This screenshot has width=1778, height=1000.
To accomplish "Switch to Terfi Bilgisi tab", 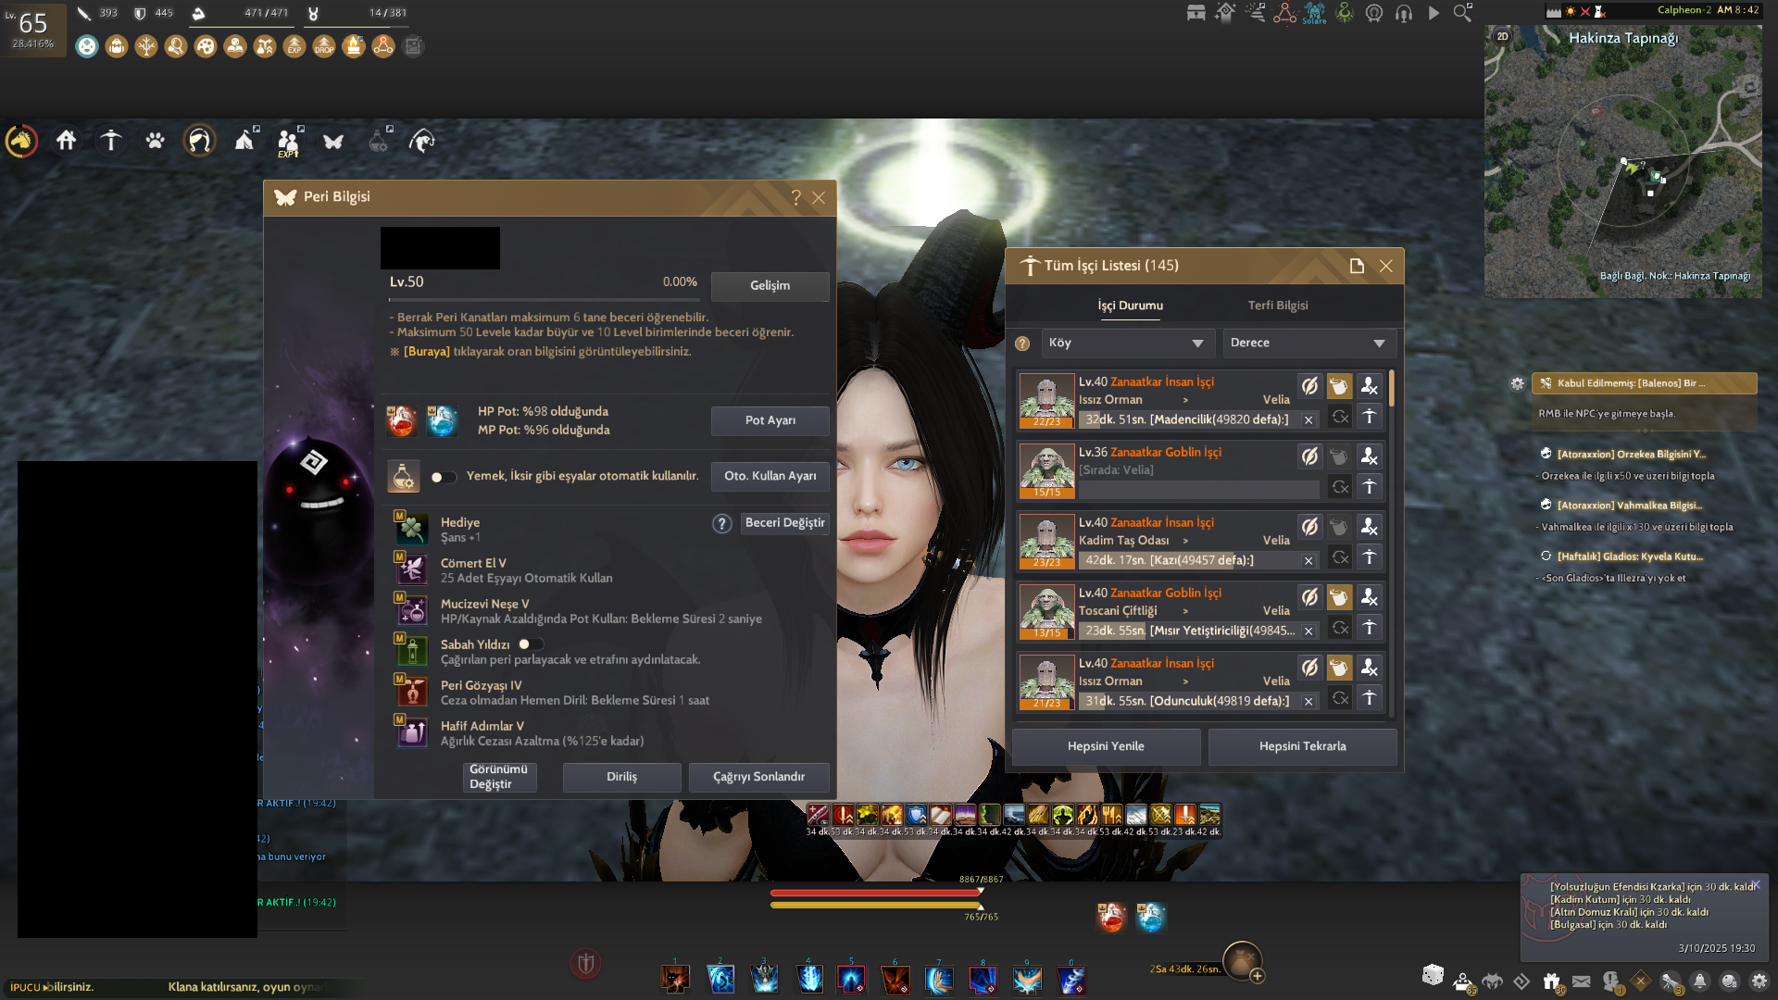I will click(1277, 306).
